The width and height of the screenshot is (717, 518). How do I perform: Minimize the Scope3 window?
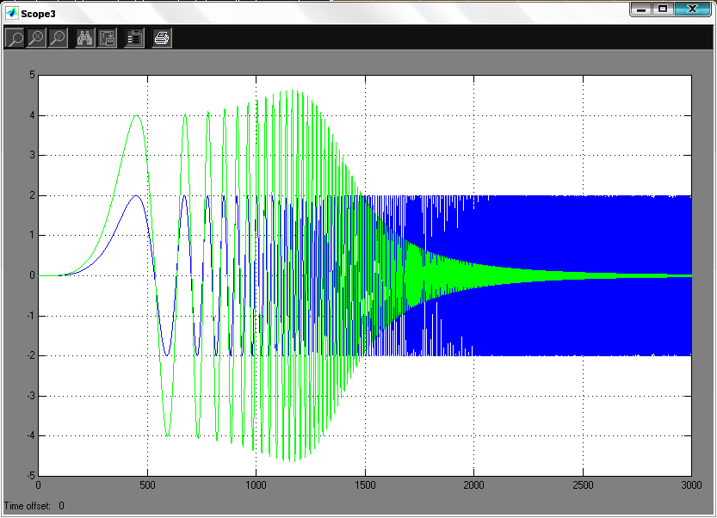coord(641,9)
